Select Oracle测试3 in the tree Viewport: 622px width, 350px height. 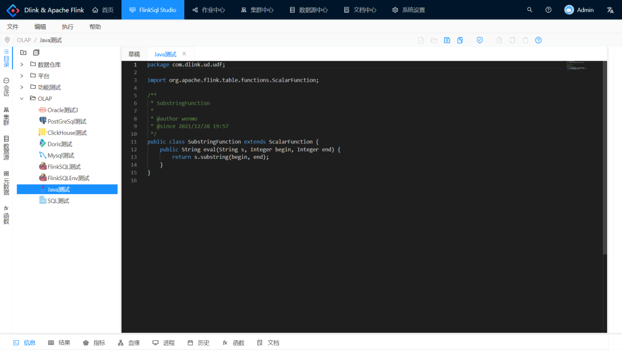point(63,110)
